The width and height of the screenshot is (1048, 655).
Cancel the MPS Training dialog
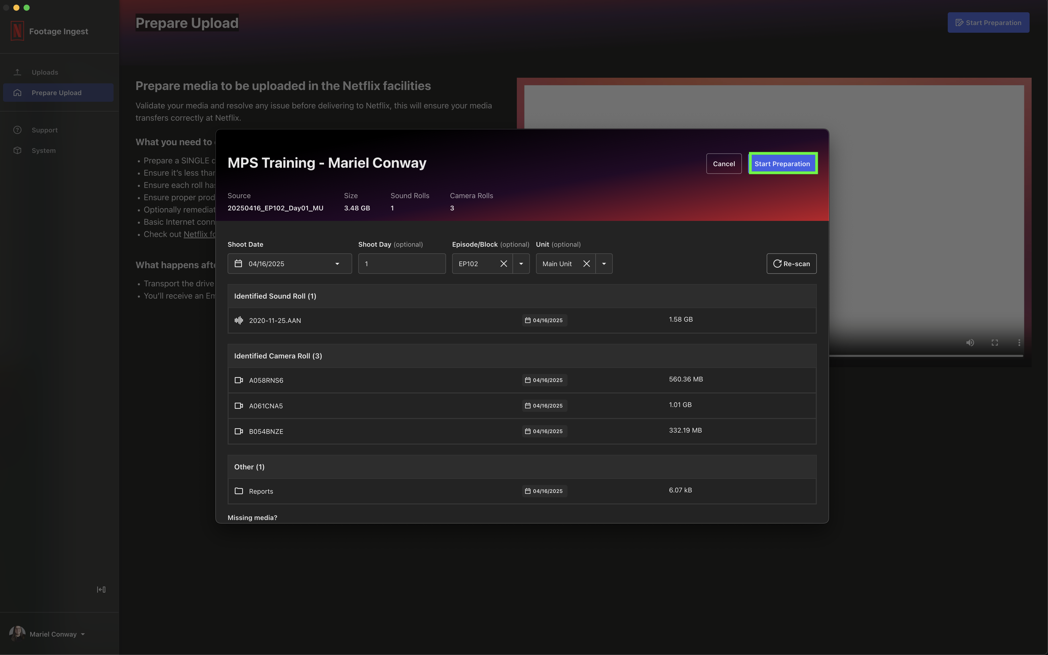click(x=723, y=164)
